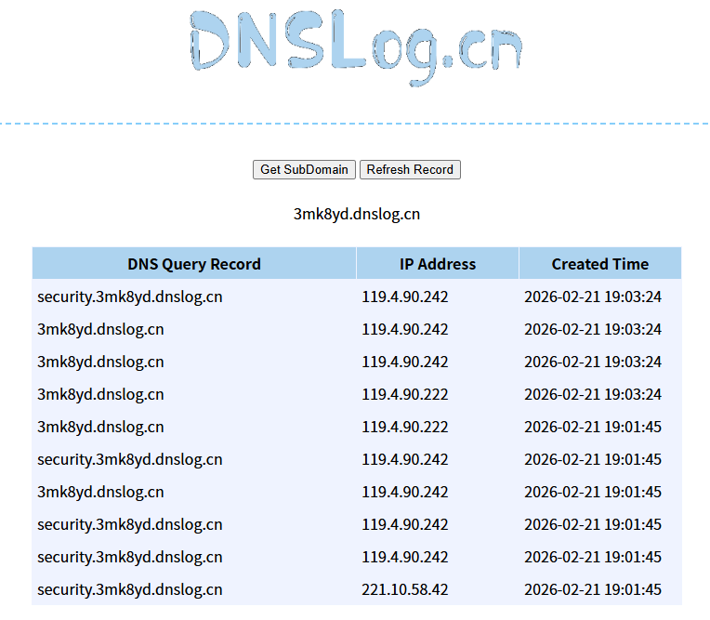The width and height of the screenshot is (710, 620).
Task: Click the 19:01:45 time beside IP 119.4.90.222
Action: pos(593,427)
